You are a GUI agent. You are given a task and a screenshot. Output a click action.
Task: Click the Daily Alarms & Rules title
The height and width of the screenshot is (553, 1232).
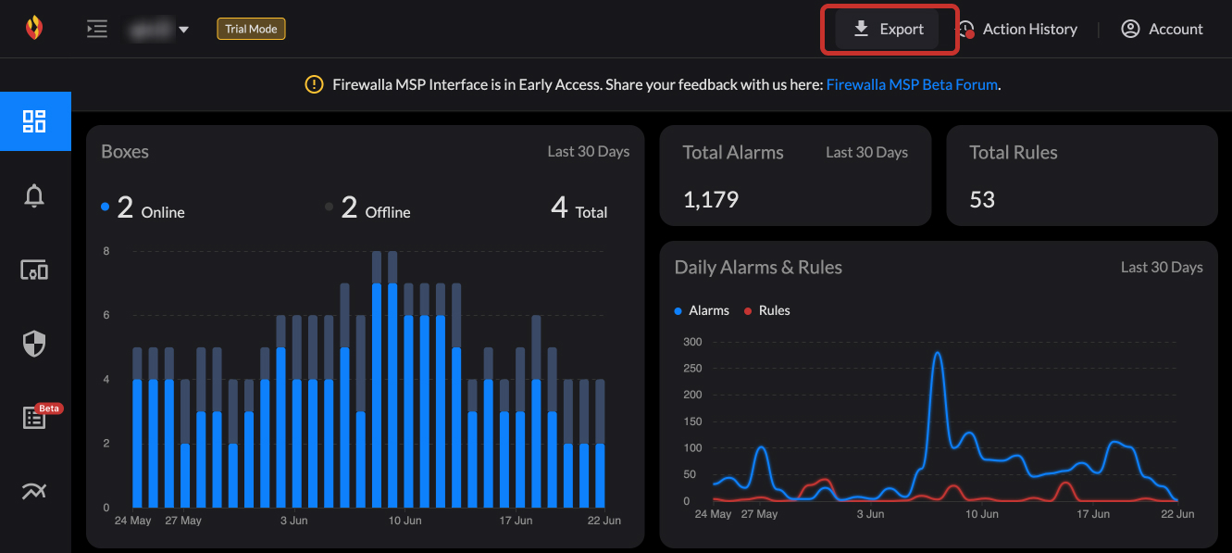758,267
